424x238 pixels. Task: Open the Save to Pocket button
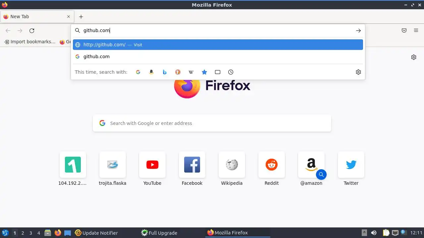[x=404, y=30]
